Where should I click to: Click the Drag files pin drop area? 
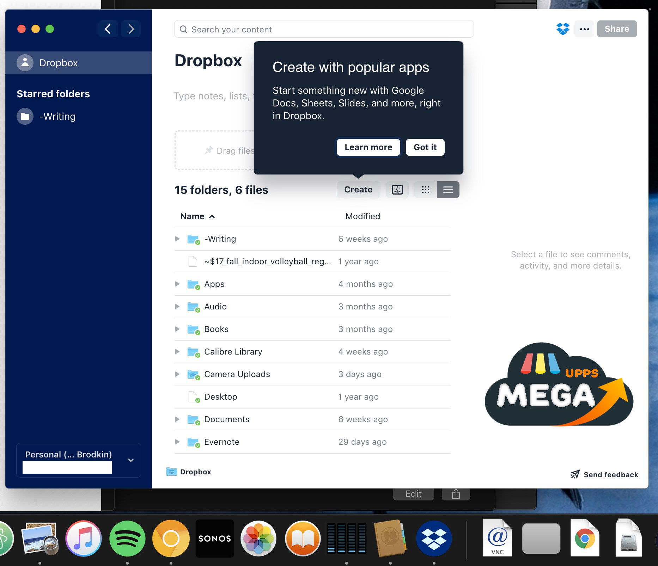point(214,150)
